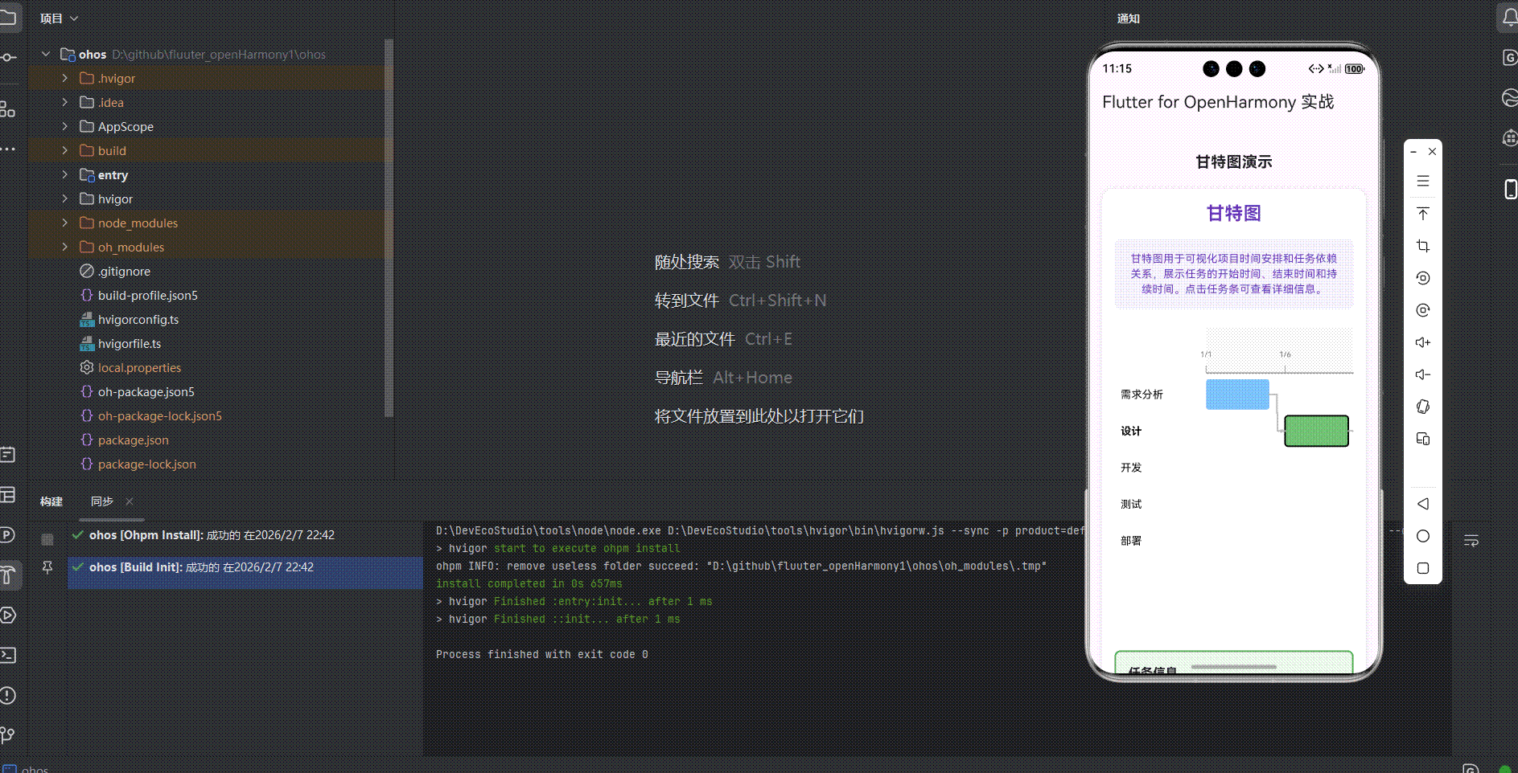Expand the build folder
Image resolution: width=1518 pixels, height=773 pixels.
pyautogui.click(x=65, y=150)
